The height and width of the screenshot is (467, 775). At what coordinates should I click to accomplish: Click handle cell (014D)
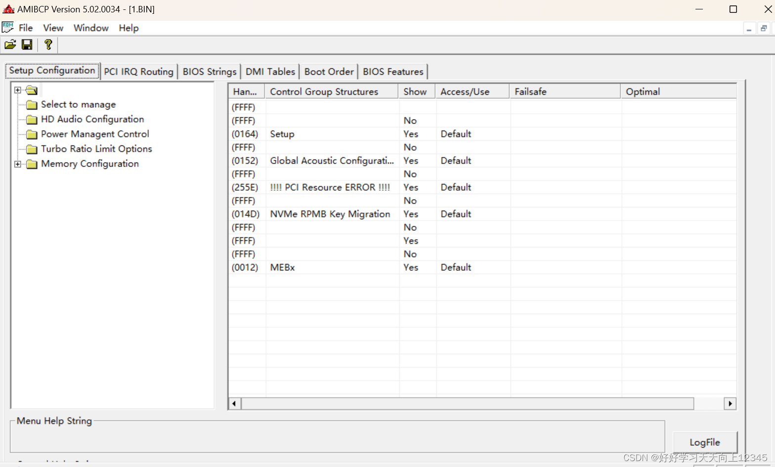(x=246, y=214)
